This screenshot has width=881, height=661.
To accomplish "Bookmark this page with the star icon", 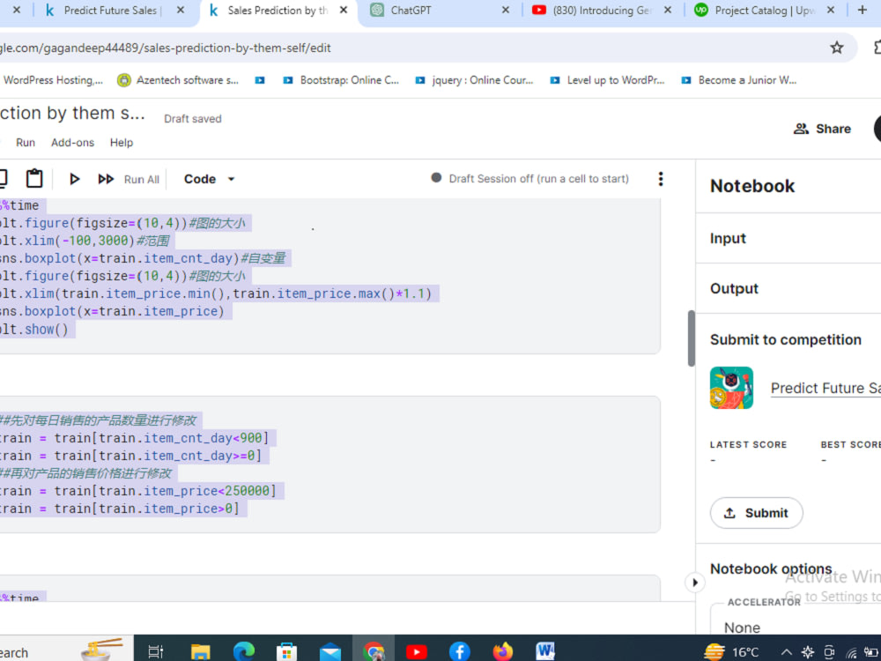I will pos(837,48).
